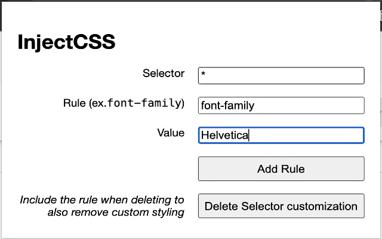Click the Rule label text
Viewport: 382px width, 239px height.
point(75,103)
